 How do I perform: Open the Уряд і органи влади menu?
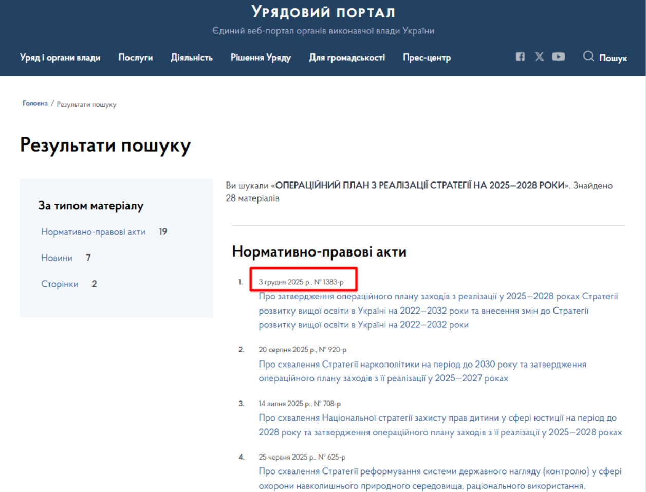pyautogui.click(x=60, y=58)
